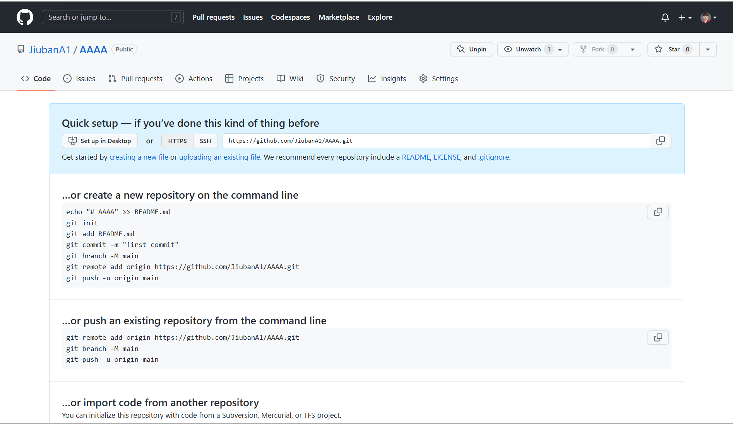This screenshot has height=424, width=733.
Task: Expand the Fork options dropdown
Action: click(x=633, y=49)
